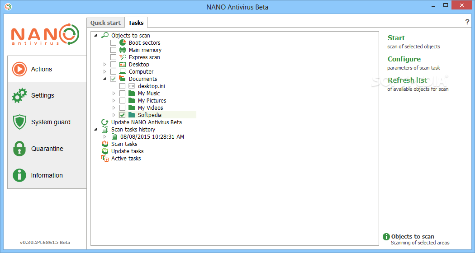The height and width of the screenshot is (253, 475).
Task: Check the My Music checkbox
Action: point(123,93)
